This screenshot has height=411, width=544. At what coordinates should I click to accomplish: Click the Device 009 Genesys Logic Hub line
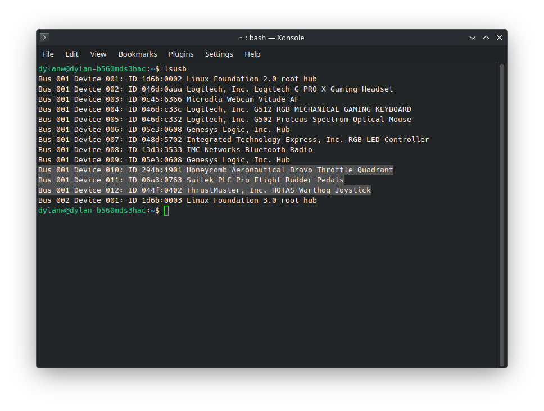[164, 160]
